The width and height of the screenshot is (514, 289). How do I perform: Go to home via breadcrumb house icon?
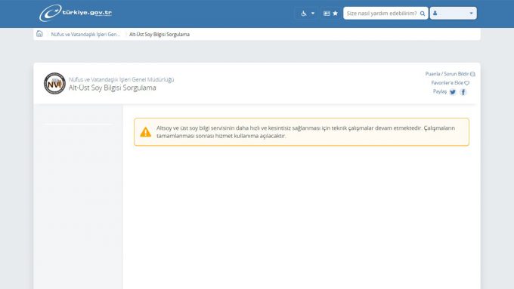[39, 34]
